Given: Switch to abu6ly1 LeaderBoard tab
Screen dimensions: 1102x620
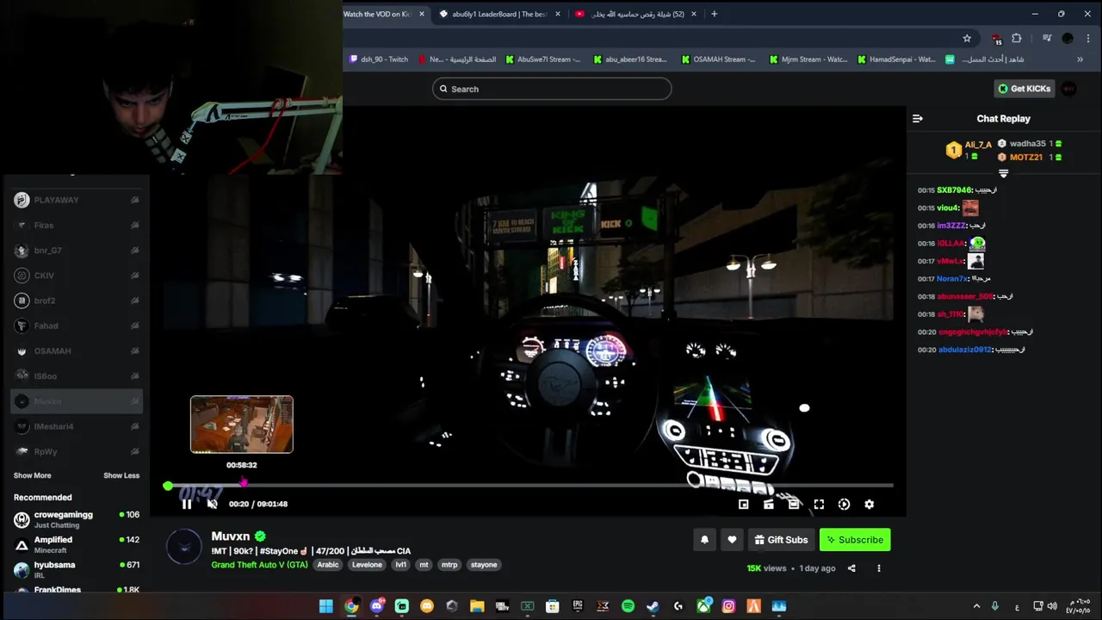Looking at the screenshot, I should pyautogui.click(x=499, y=14).
